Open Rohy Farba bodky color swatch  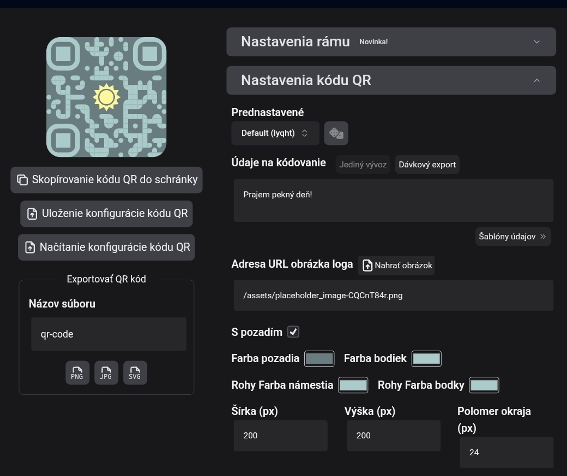(x=484, y=385)
